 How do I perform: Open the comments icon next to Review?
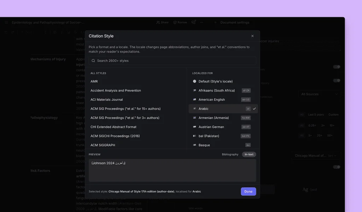point(193,22)
